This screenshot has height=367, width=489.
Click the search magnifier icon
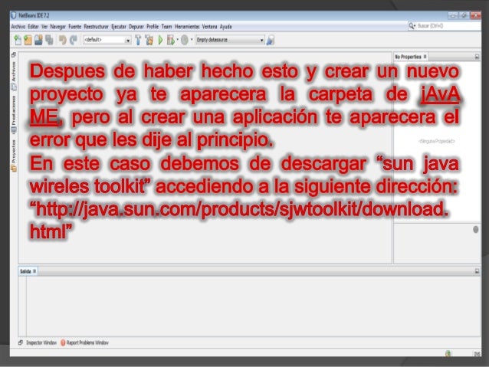[x=412, y=26]
